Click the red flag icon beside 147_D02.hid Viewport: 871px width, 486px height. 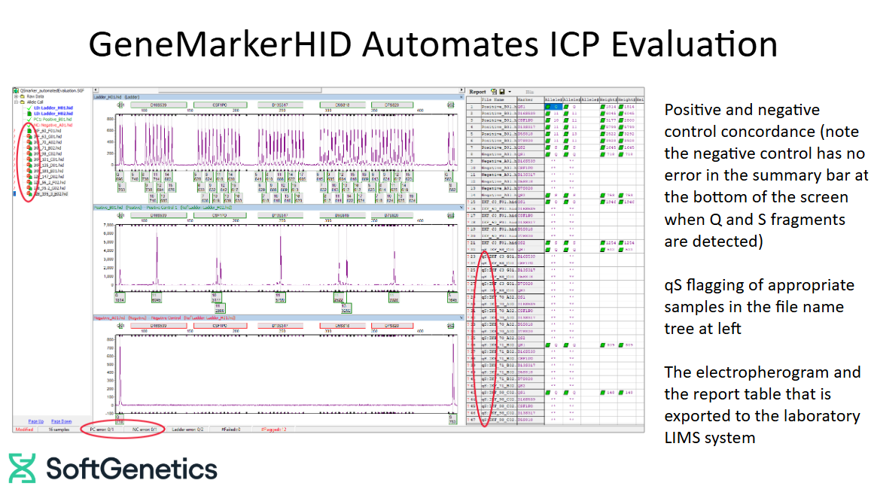29,177
